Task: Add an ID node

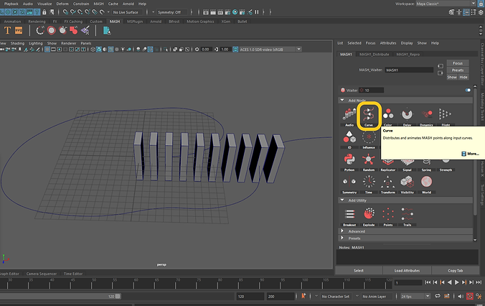Action: 349,139
